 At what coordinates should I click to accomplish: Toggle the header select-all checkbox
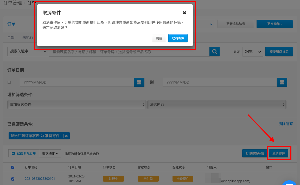point(13,167)
